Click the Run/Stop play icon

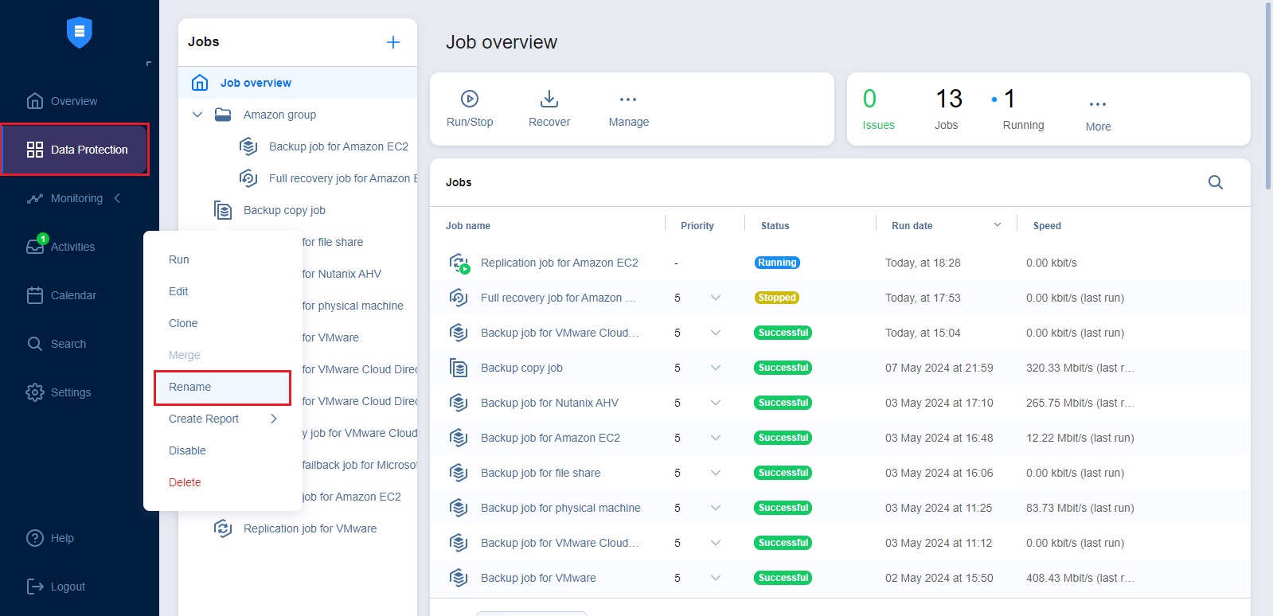click(470, 99)
